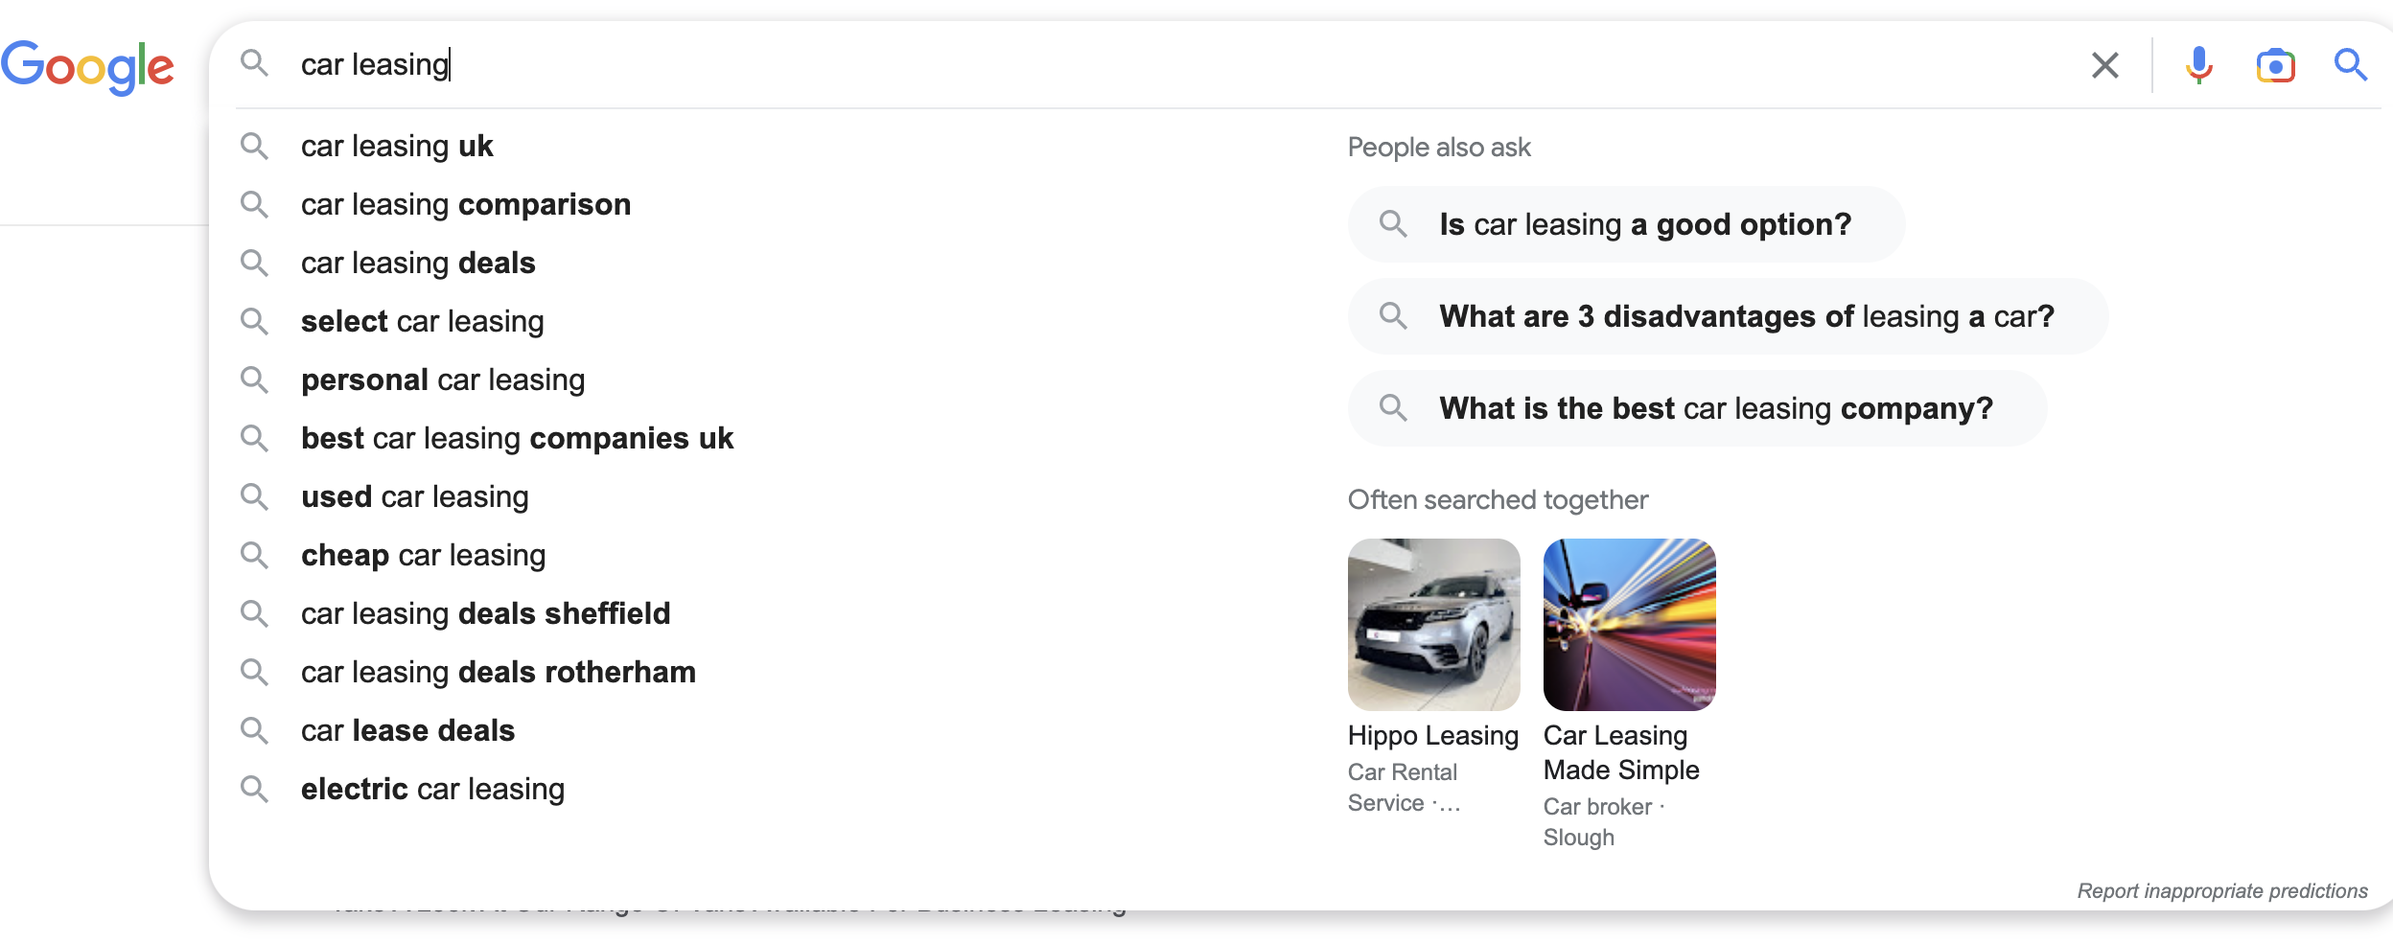Select 'best car leasing companies uk' suggestion

tap(517, 438)
